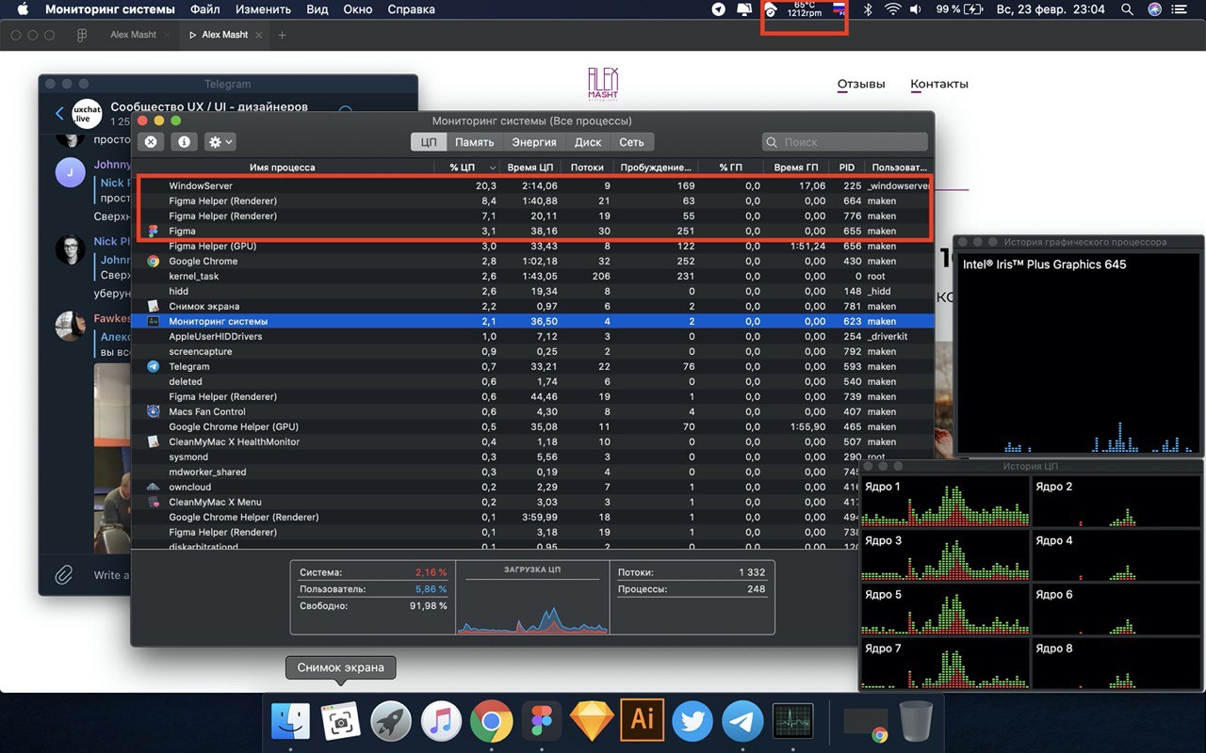Sort by the PID column header

(847, 168)
